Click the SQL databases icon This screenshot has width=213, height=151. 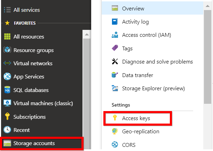tap(7, 90)
